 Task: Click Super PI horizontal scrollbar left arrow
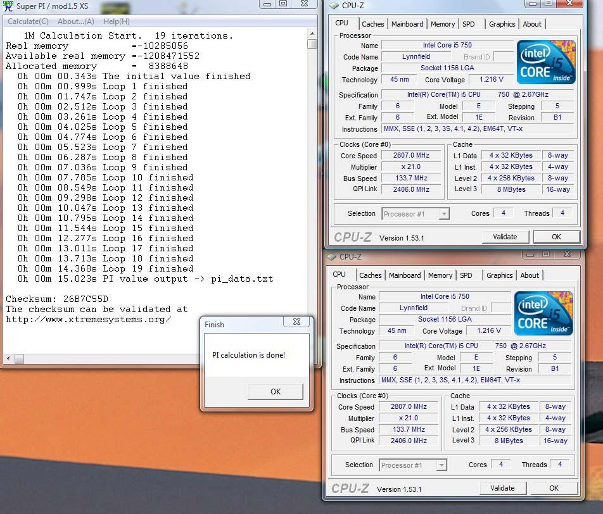click(x=8, y=358)
